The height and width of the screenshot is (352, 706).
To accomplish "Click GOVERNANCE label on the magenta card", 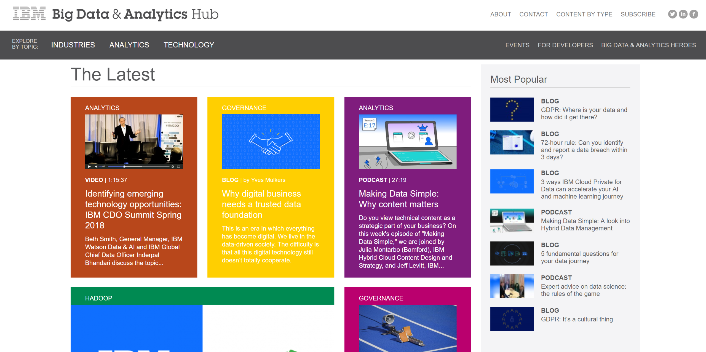I will (381, 298).
